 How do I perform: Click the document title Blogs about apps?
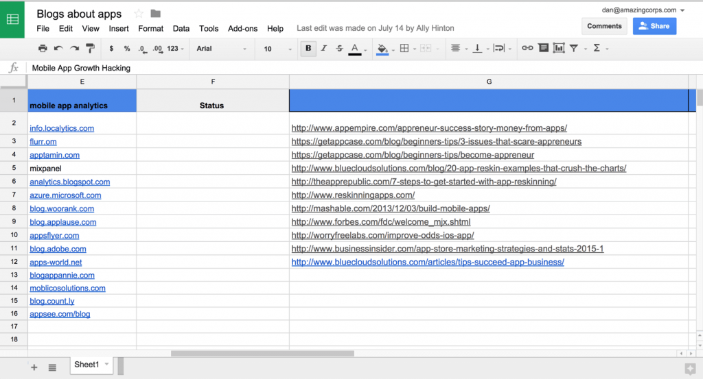coord(79,14)
